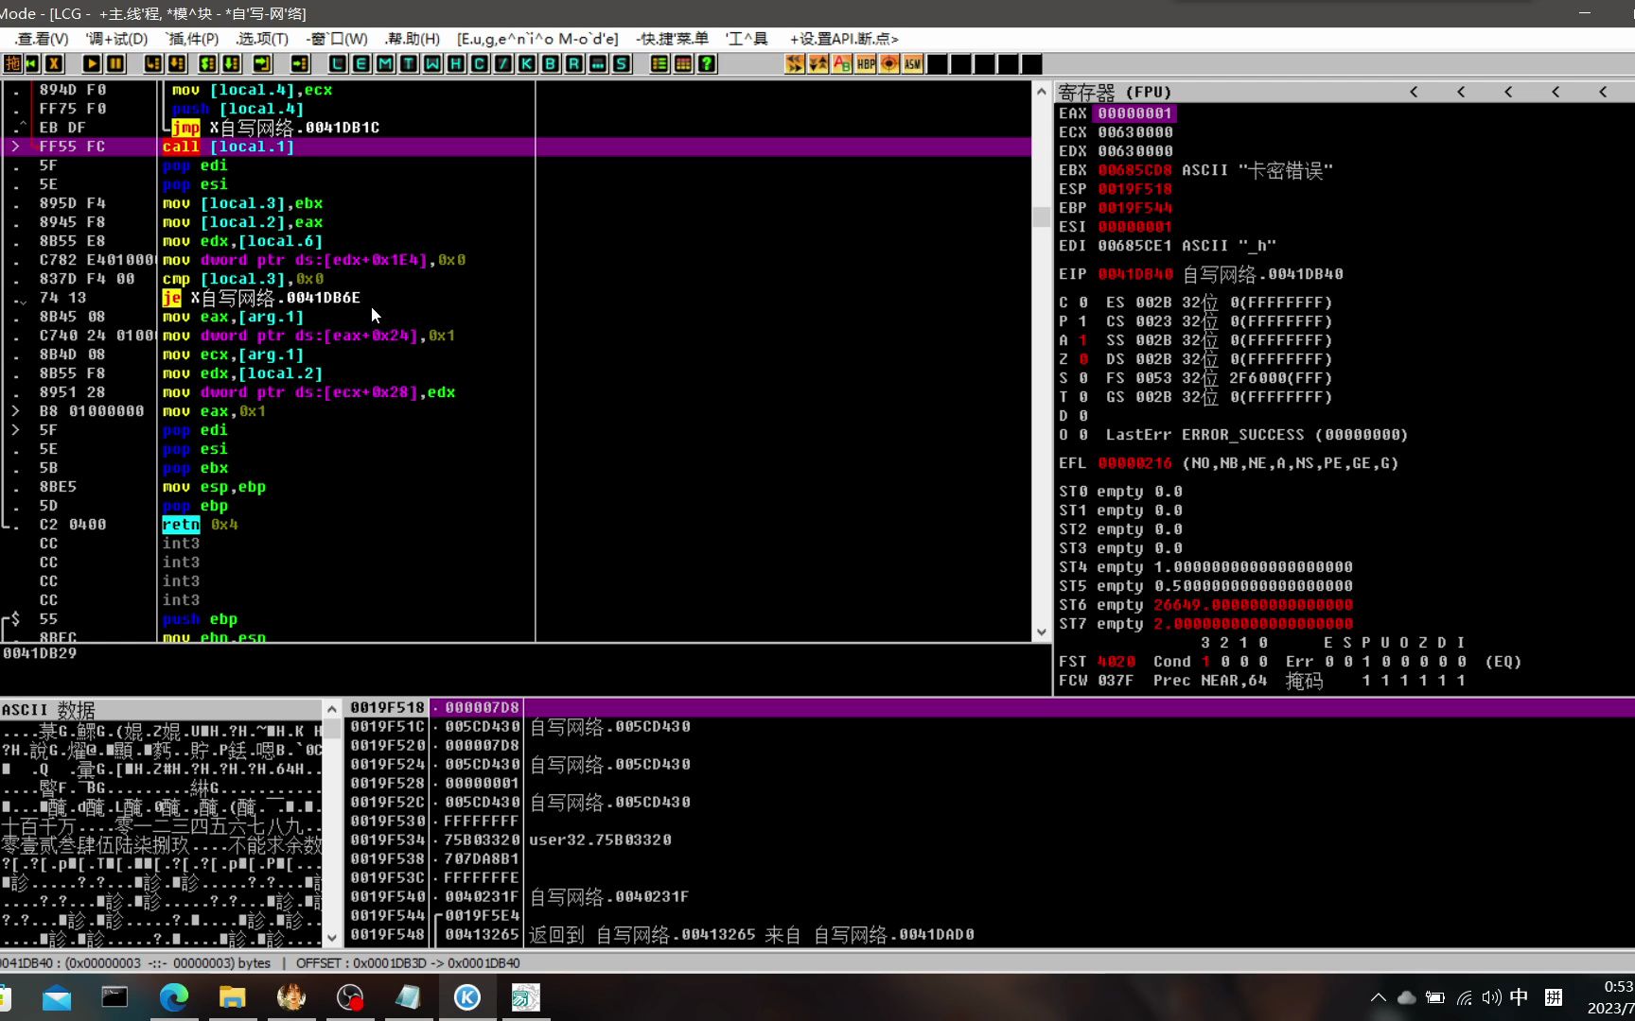Open the 工具 menu
The height and width of the screenshot is (1021, 1635).
pos(747,39)
